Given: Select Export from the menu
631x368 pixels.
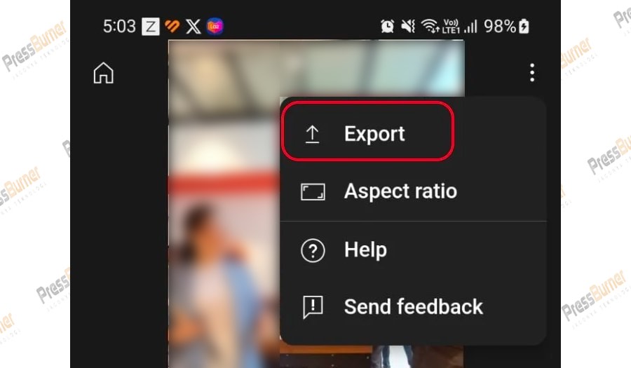Looking at the screenshot, I should [x=368, y=132].
